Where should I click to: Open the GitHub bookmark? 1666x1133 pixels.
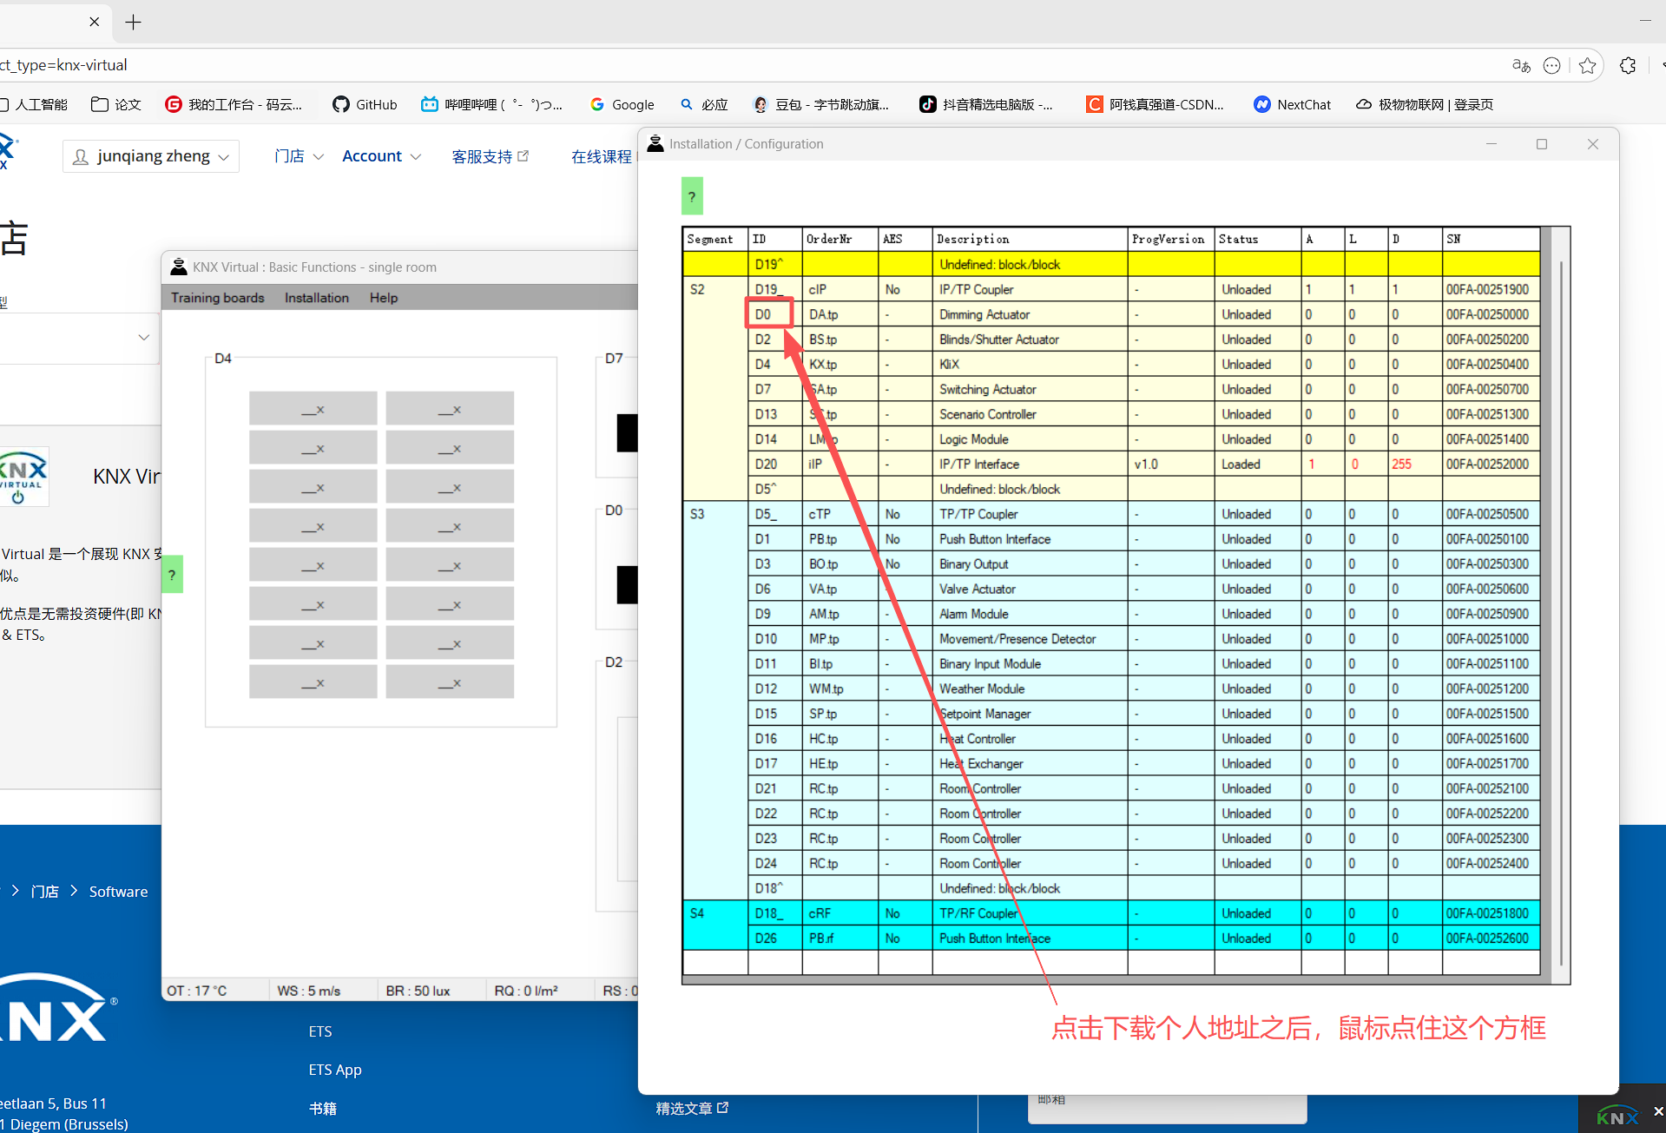(365, 104)
